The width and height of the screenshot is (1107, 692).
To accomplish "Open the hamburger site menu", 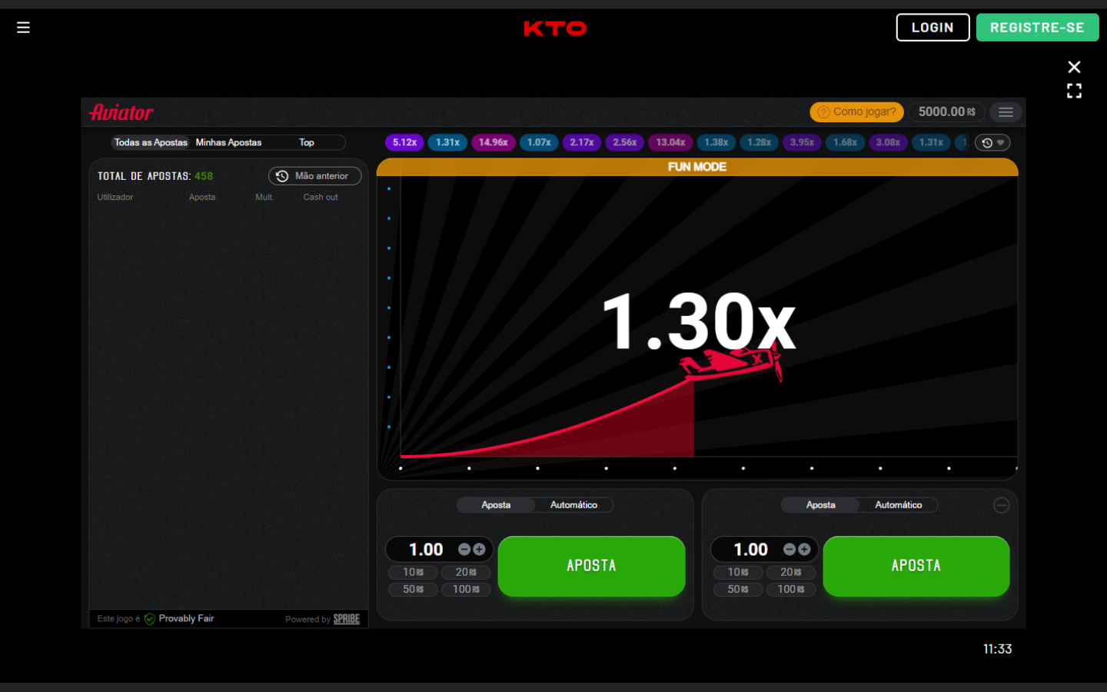I will [x=23, y=28].
